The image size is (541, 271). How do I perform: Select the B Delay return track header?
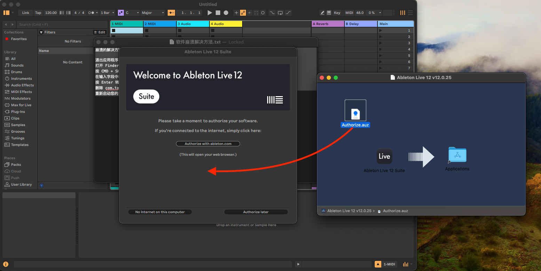pos(361,24)
